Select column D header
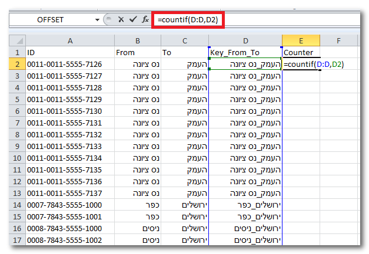 [x=245, y=40]
